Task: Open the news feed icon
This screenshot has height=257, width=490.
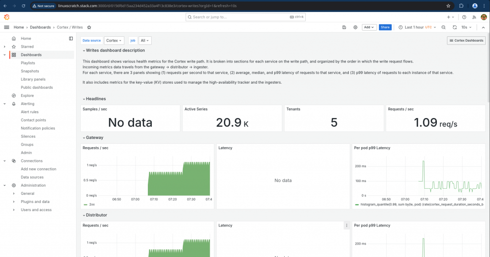Action: 473,17
